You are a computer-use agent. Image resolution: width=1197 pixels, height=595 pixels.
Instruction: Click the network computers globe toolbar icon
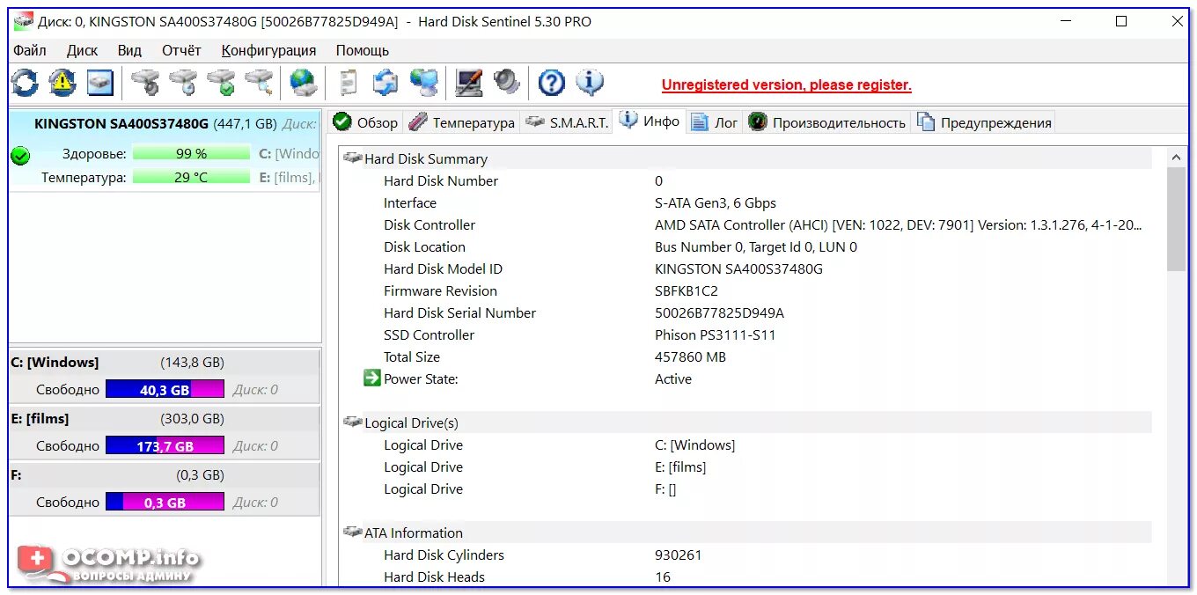[424, 84]
